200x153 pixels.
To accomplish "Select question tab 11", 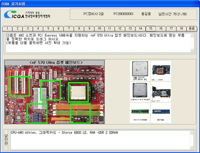I will 110,28.
